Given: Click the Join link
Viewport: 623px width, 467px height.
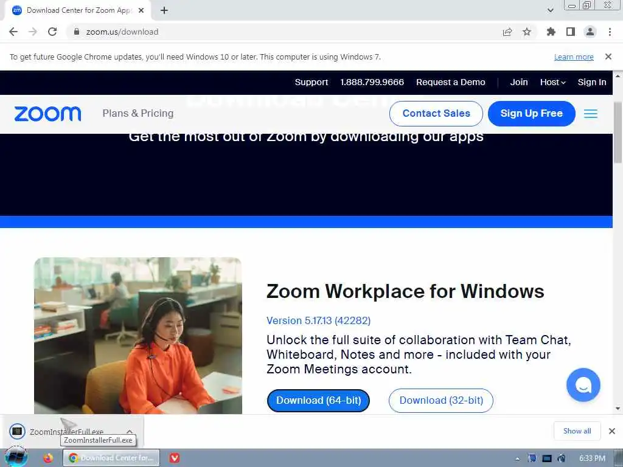Looking at the screenshot, I should pyautogui.click(x=519, y=82).
